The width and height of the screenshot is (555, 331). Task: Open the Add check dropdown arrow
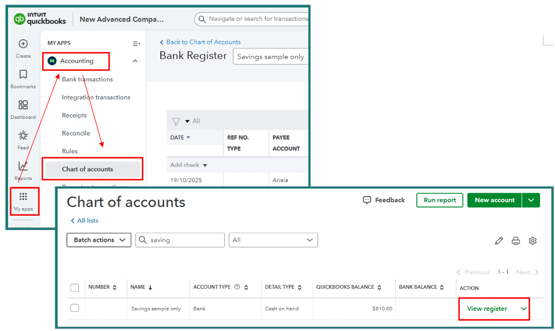point(205,165)
